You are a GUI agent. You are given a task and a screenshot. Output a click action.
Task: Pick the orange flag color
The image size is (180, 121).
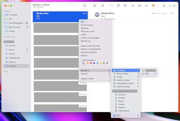point(88,63)
